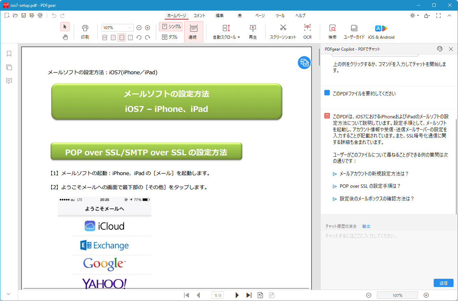Toggle 連続 continuous scrolling
Viewport: 458px width, 301px height.
[194, 32]
